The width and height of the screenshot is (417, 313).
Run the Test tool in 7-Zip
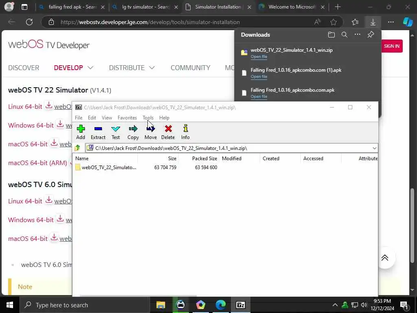[x=115, y=132]
